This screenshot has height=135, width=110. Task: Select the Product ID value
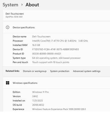(x=46, y=54)
